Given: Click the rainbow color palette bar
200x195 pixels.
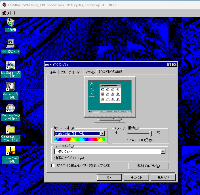Looking at the screenshot, I should click(80, 139).
